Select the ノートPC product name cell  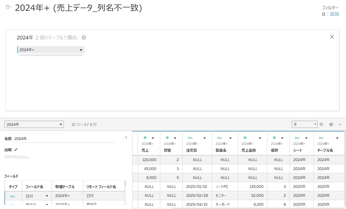pyautogui.click(x=225, y=187)
